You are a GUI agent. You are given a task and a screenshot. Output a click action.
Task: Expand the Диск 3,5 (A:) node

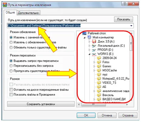click(x=90, y=42)
